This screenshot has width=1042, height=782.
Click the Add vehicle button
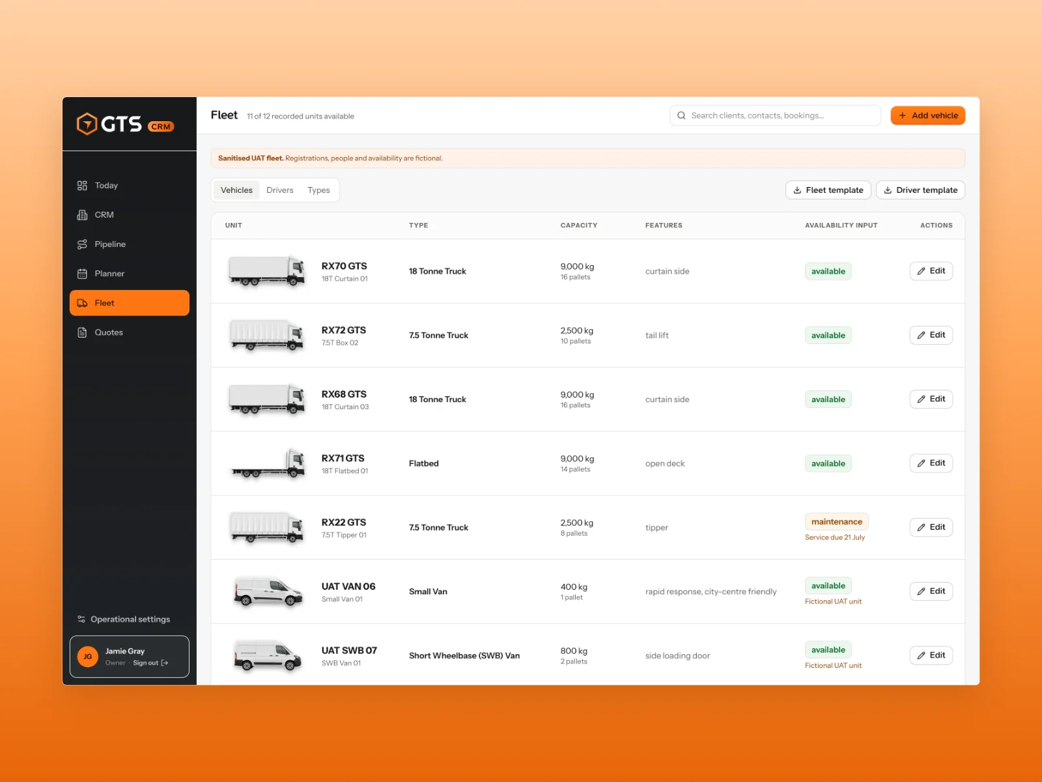[928, 115]
